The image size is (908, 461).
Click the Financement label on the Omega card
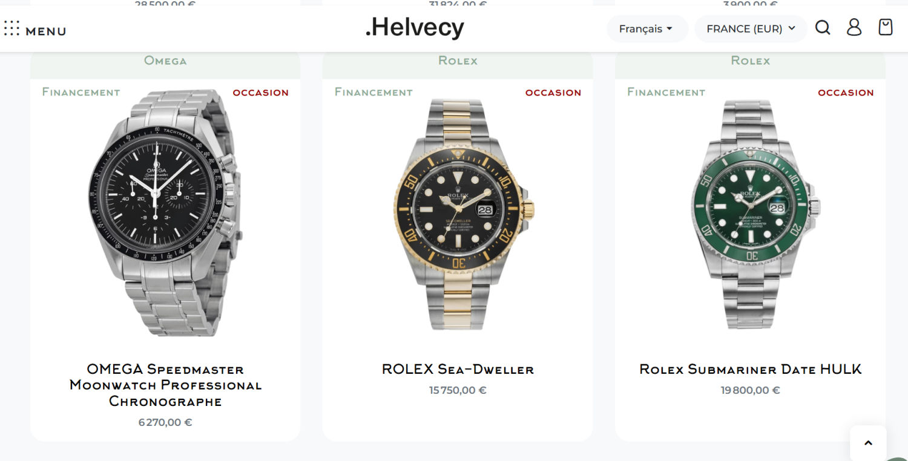point(81,92)
